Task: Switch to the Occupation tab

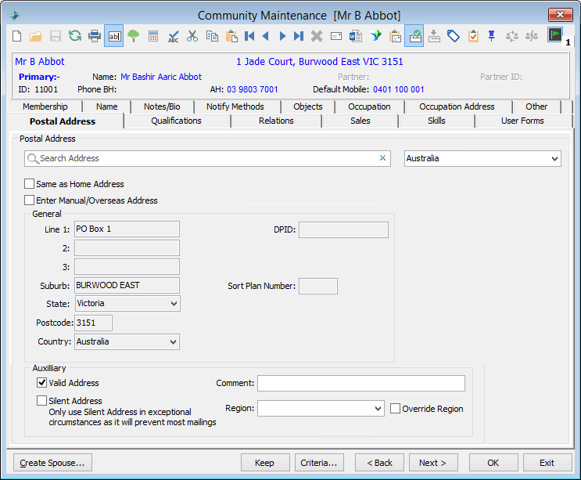Action: pos(369,106)
